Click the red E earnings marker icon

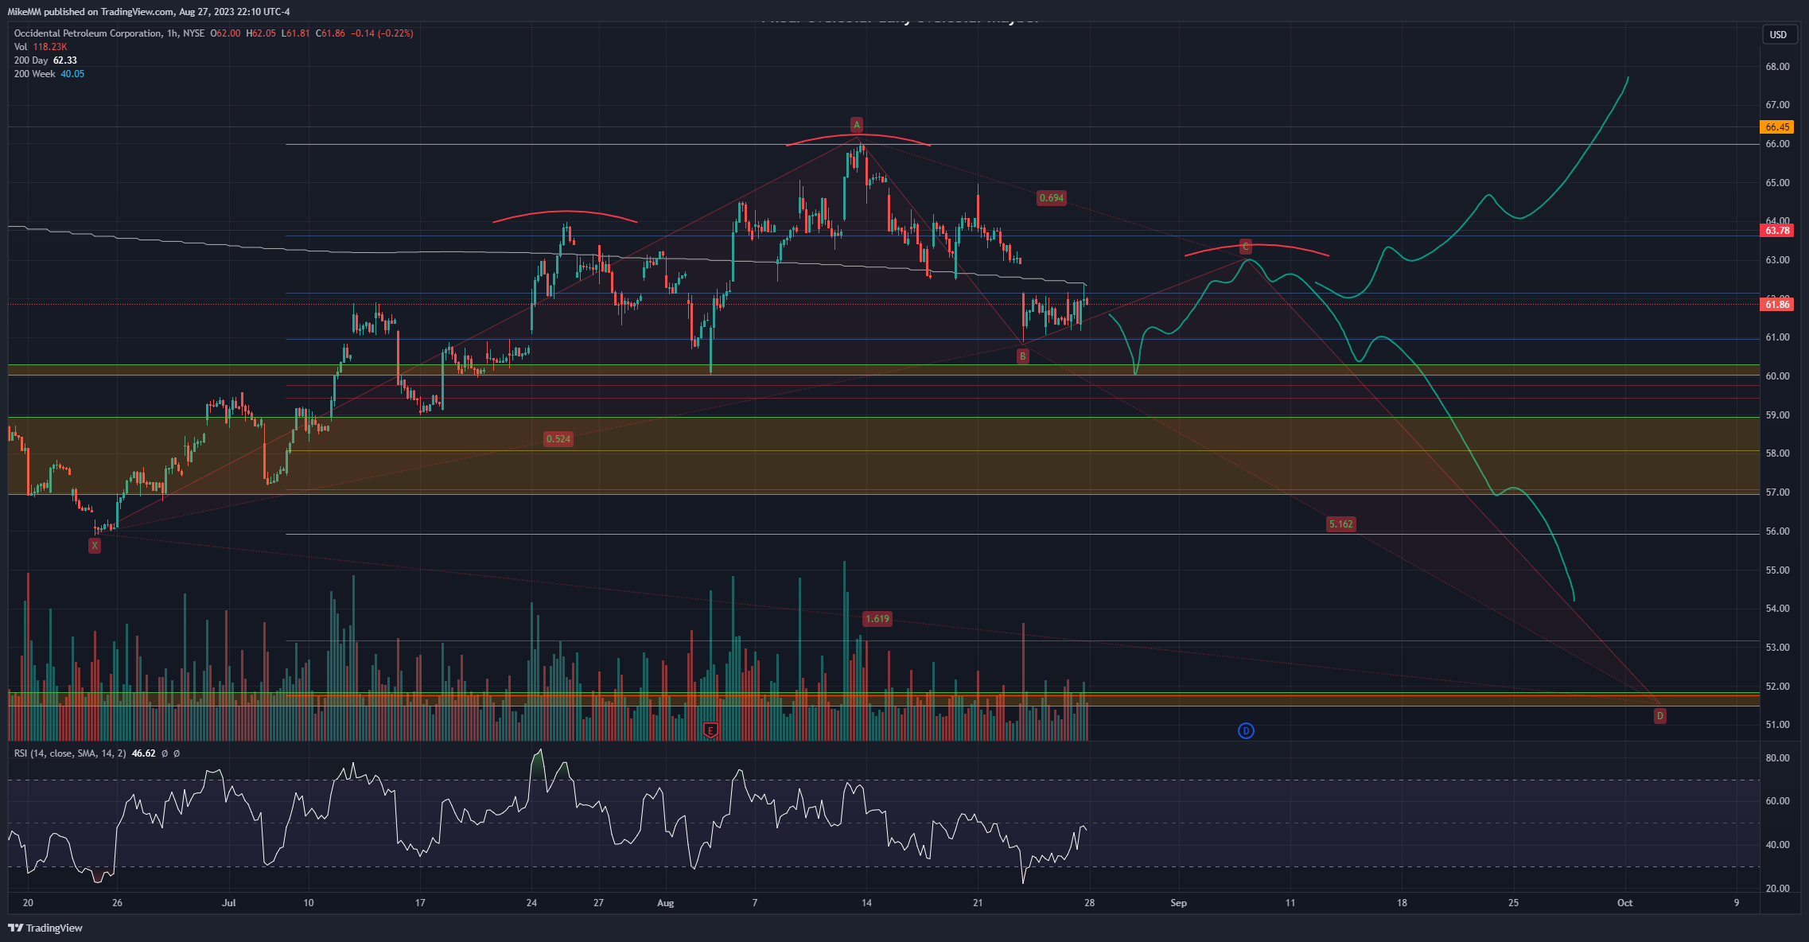tap(710, 730)
